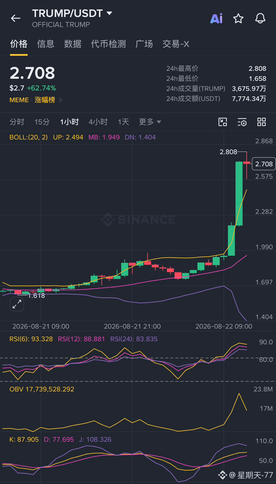Expand the 更多 timeframe dropdown
The width and height of the screenshot is (276, 484).
point(150,122)
